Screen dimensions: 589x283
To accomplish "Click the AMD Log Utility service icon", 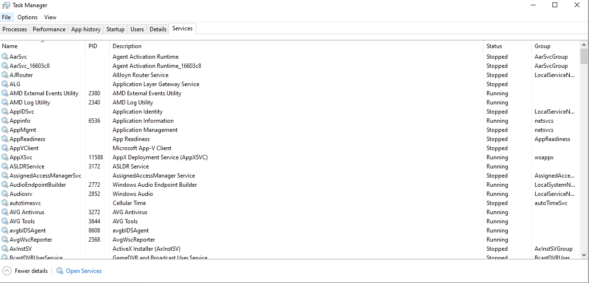I will [5, 103].
